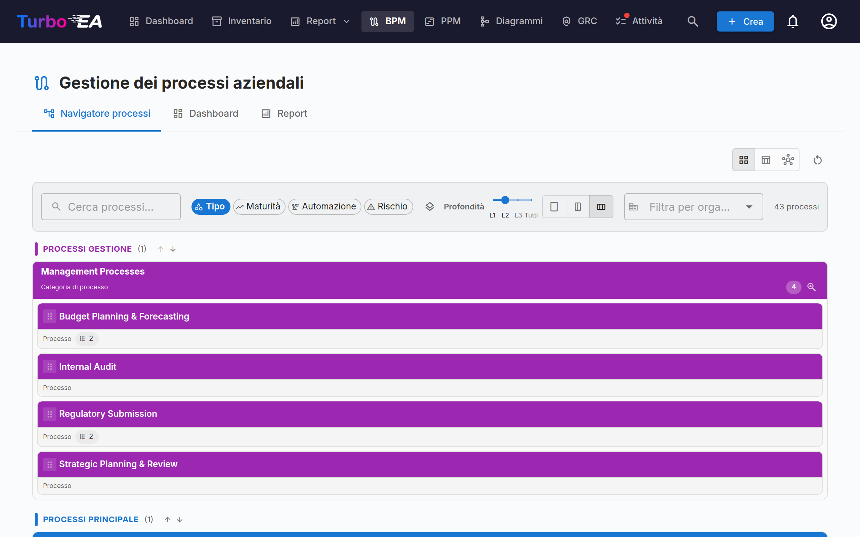The image size is (860, 537).
Task: Open Budget Planning & Forecasting process
Action: [430, 316]
